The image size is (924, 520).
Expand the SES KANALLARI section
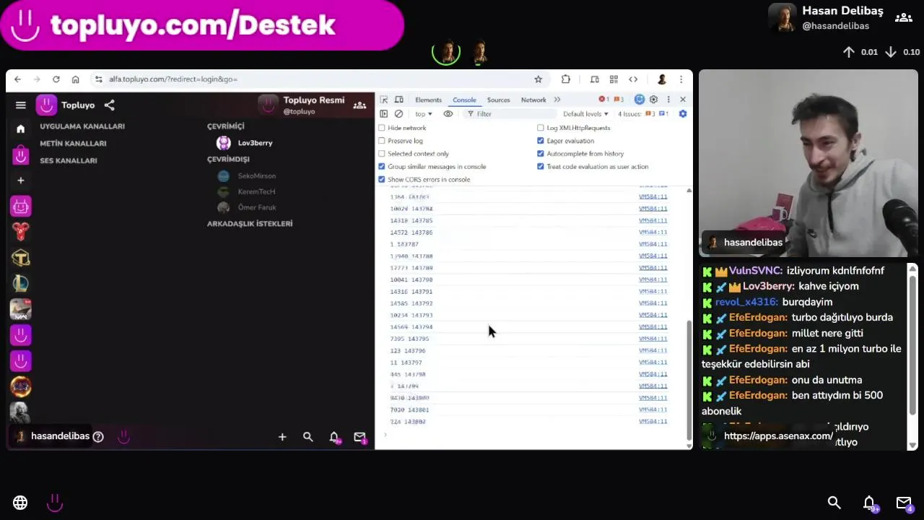click(69, 161)
